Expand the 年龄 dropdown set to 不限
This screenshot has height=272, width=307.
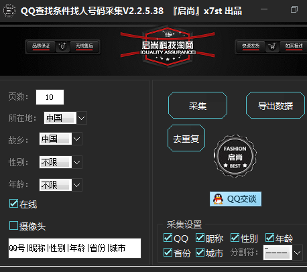pos(61,185)
